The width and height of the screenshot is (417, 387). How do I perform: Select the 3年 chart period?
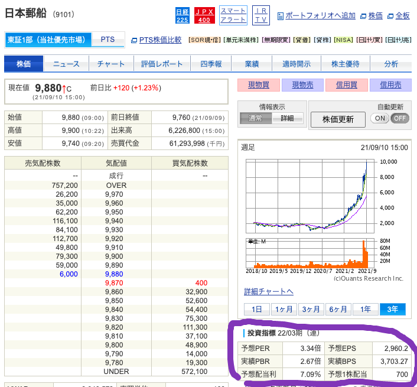coord(393,310)
